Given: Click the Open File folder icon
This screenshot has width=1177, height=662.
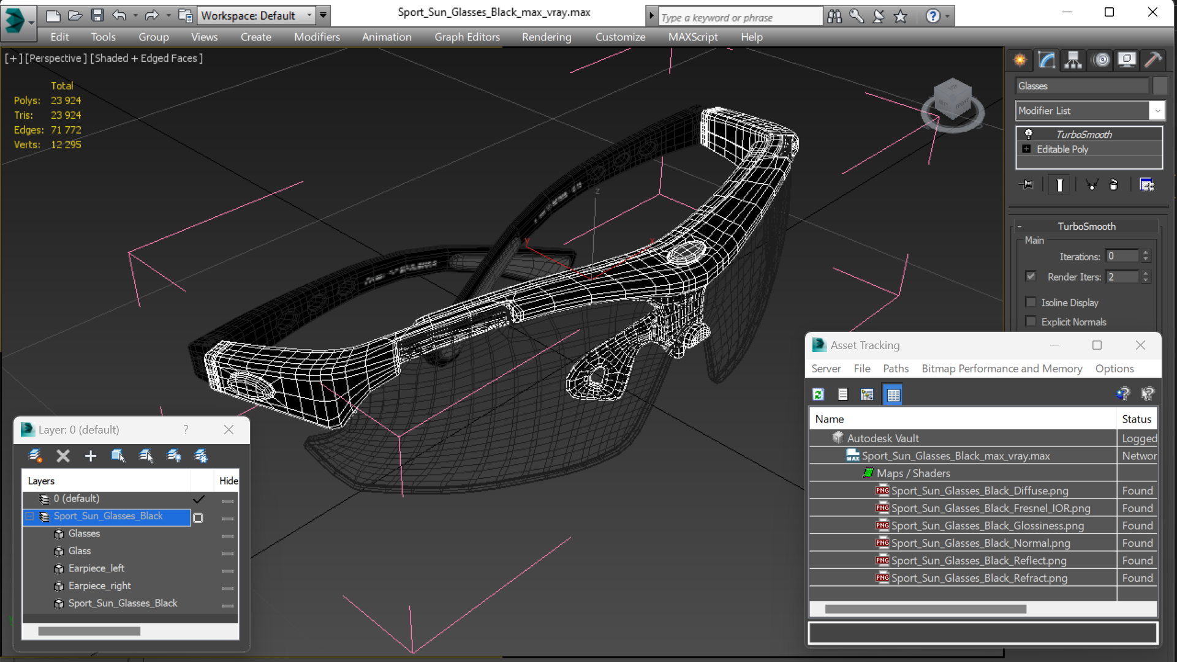Looking at the screenshot, I should [75, 15].
